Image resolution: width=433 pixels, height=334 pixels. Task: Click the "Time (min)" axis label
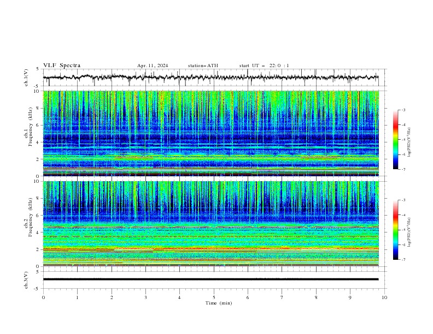pyautogui.click(x=219, y=303)
